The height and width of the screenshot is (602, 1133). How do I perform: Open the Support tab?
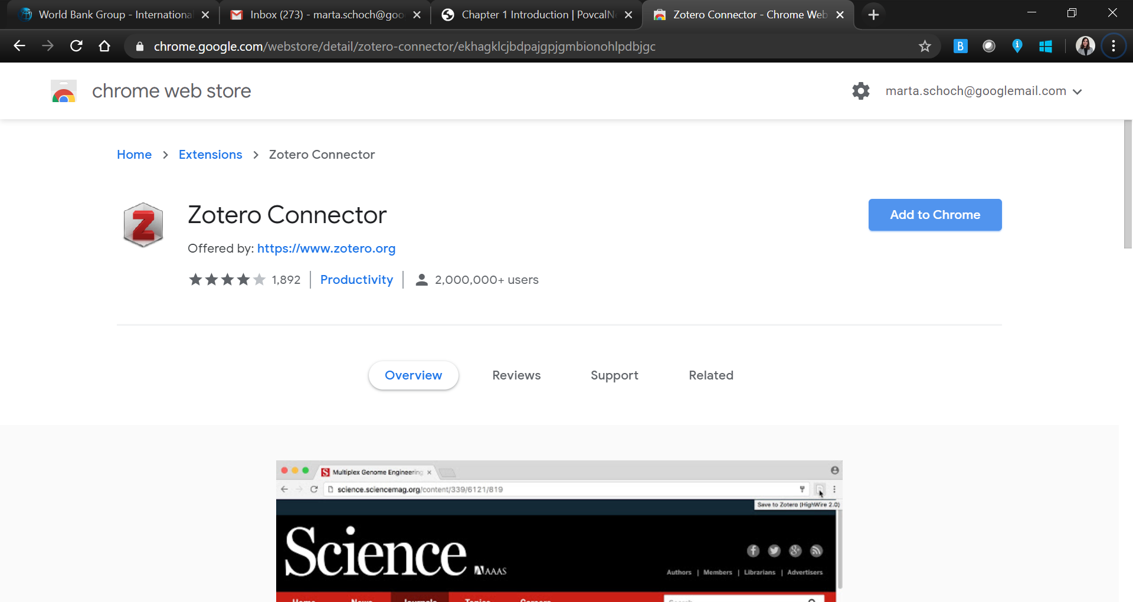614,375
